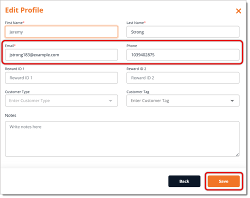Click the Customer Type label
The image size is (250, 198).
pos(17,91)
